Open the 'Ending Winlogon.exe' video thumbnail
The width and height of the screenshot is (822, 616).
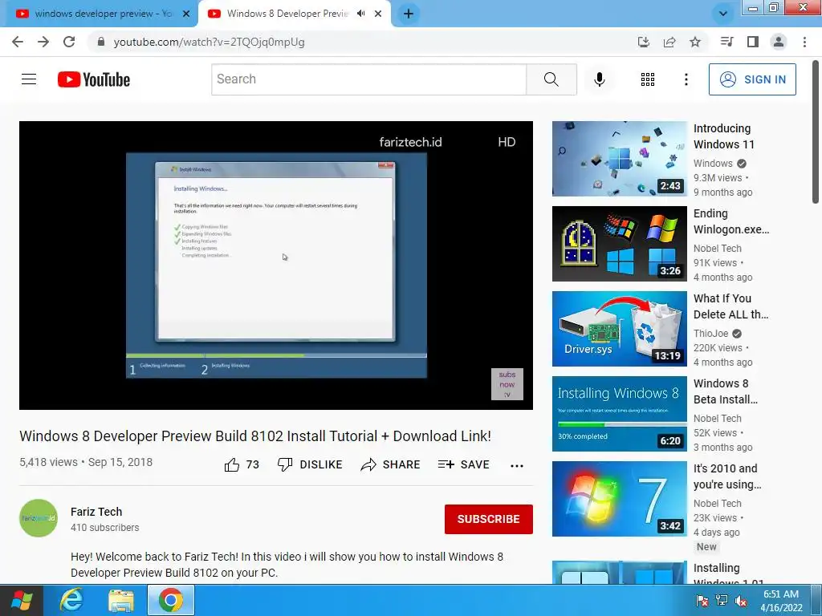coord(619,244)
